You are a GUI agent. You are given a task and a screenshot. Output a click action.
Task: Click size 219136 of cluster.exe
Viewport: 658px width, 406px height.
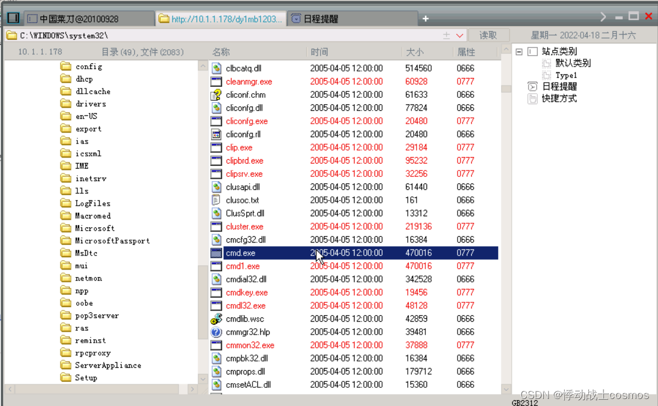(418, 227)
